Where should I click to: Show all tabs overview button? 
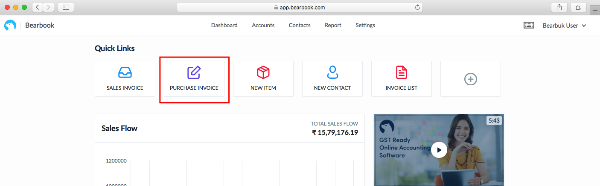[x=579, y=7]
